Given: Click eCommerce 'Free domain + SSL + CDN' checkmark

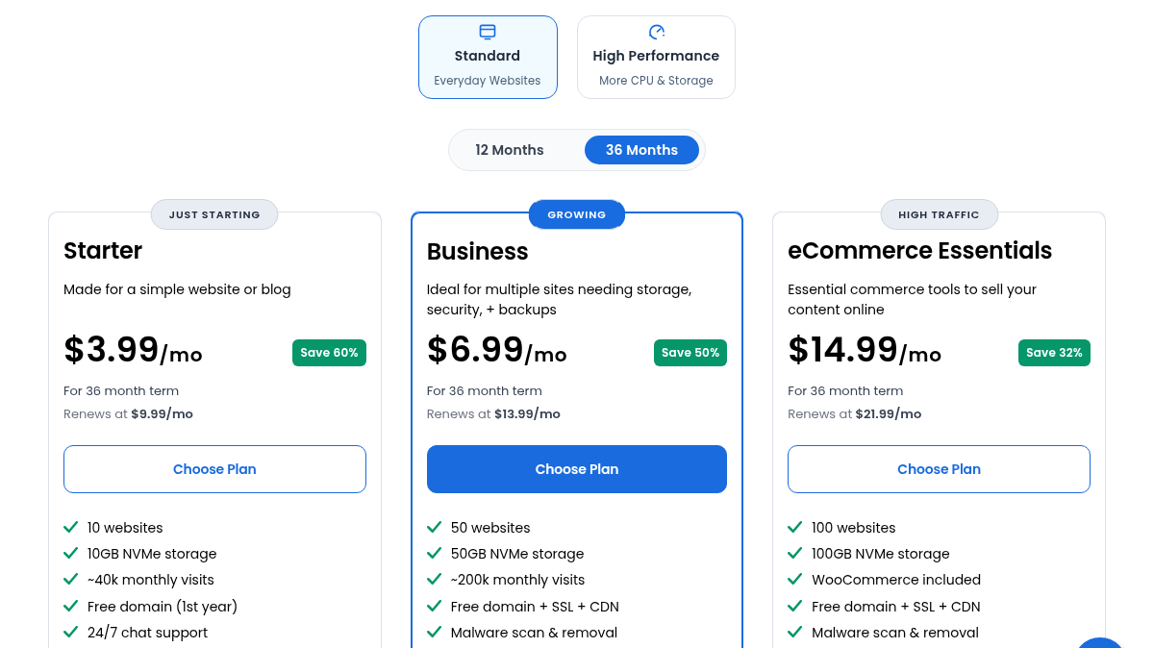Looking at the screenshot, I should [794, 606].
